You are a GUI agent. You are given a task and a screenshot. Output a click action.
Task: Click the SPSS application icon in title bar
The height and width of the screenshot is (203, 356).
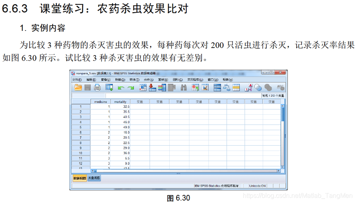tap(73, 73)
